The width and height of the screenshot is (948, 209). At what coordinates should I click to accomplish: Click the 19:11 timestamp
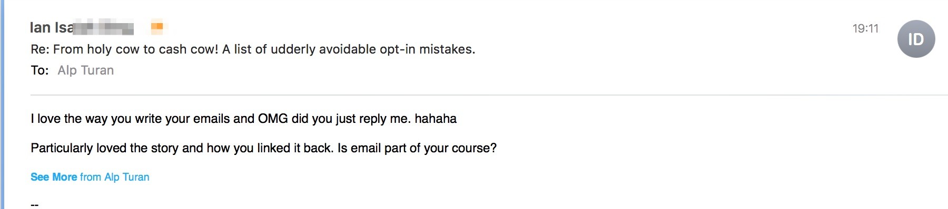click(865, 28)
